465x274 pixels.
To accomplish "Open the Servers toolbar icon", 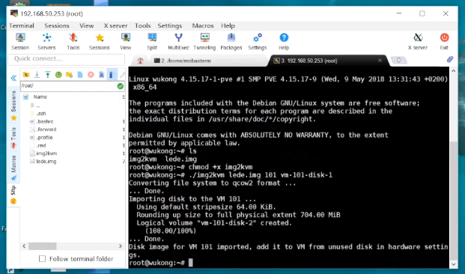I will 46,41.
